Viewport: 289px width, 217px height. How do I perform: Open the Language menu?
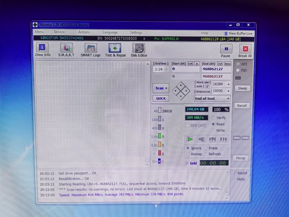point(110,32)
